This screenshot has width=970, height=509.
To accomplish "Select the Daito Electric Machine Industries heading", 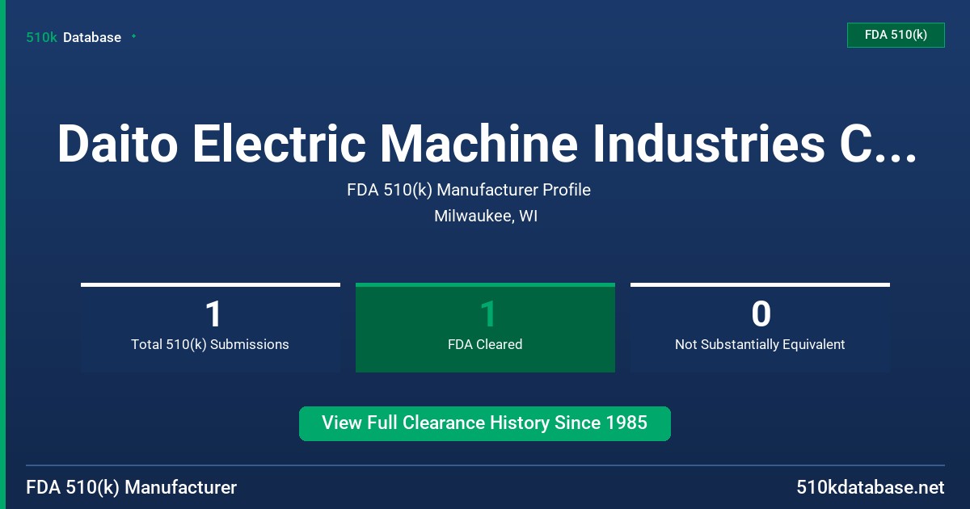I will coord(487,143).
